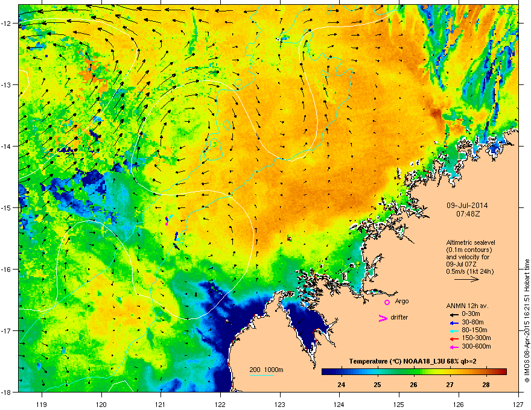
Task: Click the 0.5m/s velocity scale arrow
Action: pos(466,279)
